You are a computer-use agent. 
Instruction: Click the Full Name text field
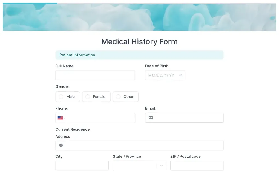(95, 76)
